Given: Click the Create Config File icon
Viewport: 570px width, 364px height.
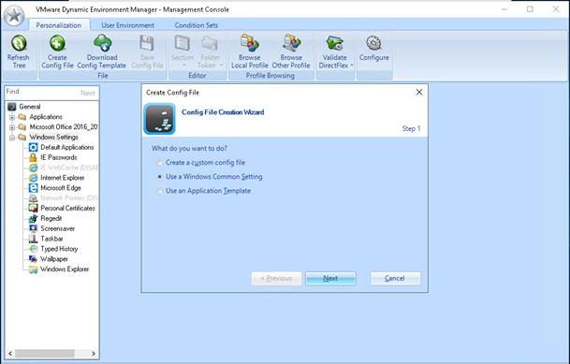Looking at the screenshot, I should pyautogui.click(x=57, y=44).
